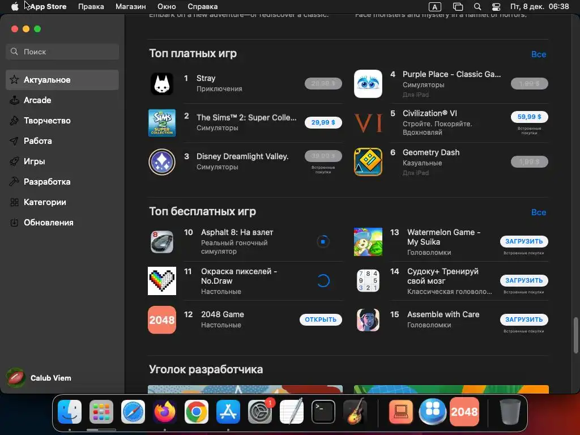The image size is (580, 435).
Task: Buy The Sims 2 for 29,99 $
Action: click(323, 122)
